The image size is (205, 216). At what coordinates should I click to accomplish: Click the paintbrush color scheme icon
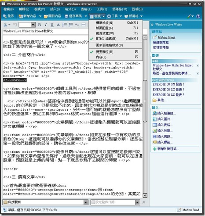click(x=189, y=16)
